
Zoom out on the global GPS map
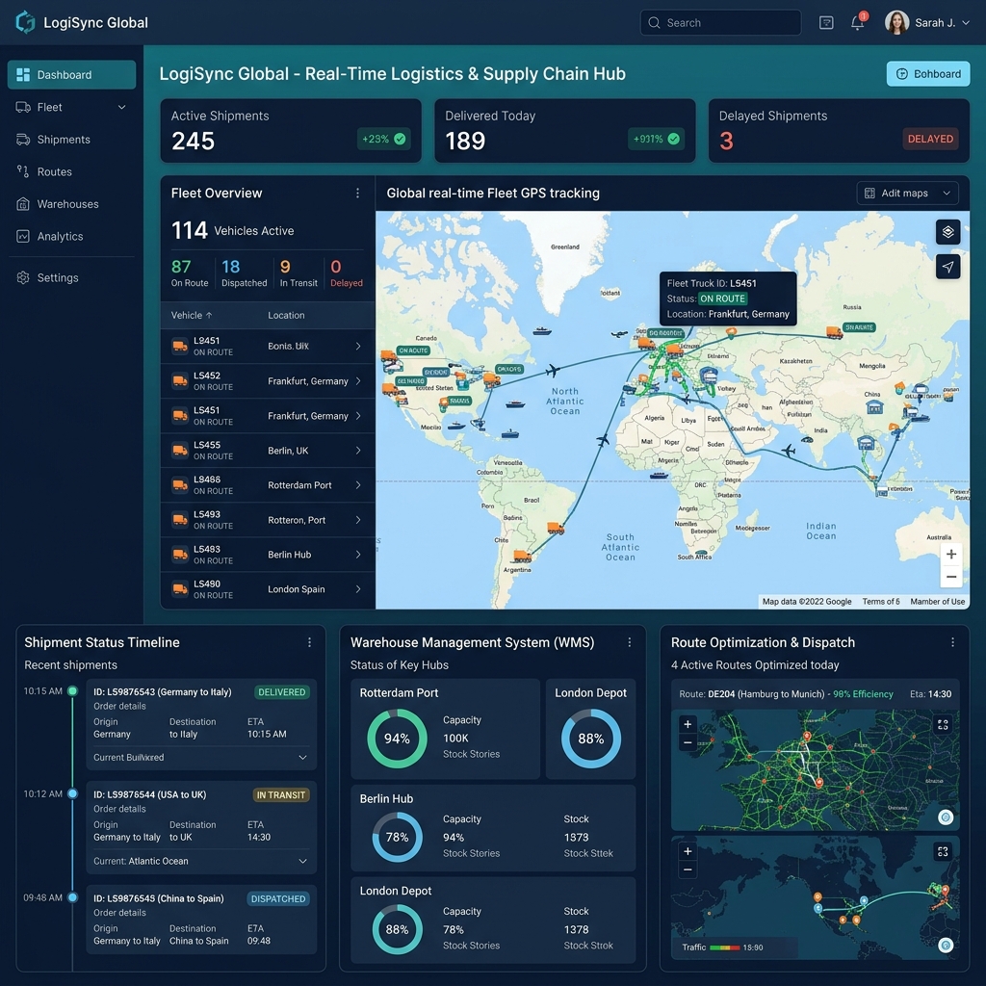950,577
